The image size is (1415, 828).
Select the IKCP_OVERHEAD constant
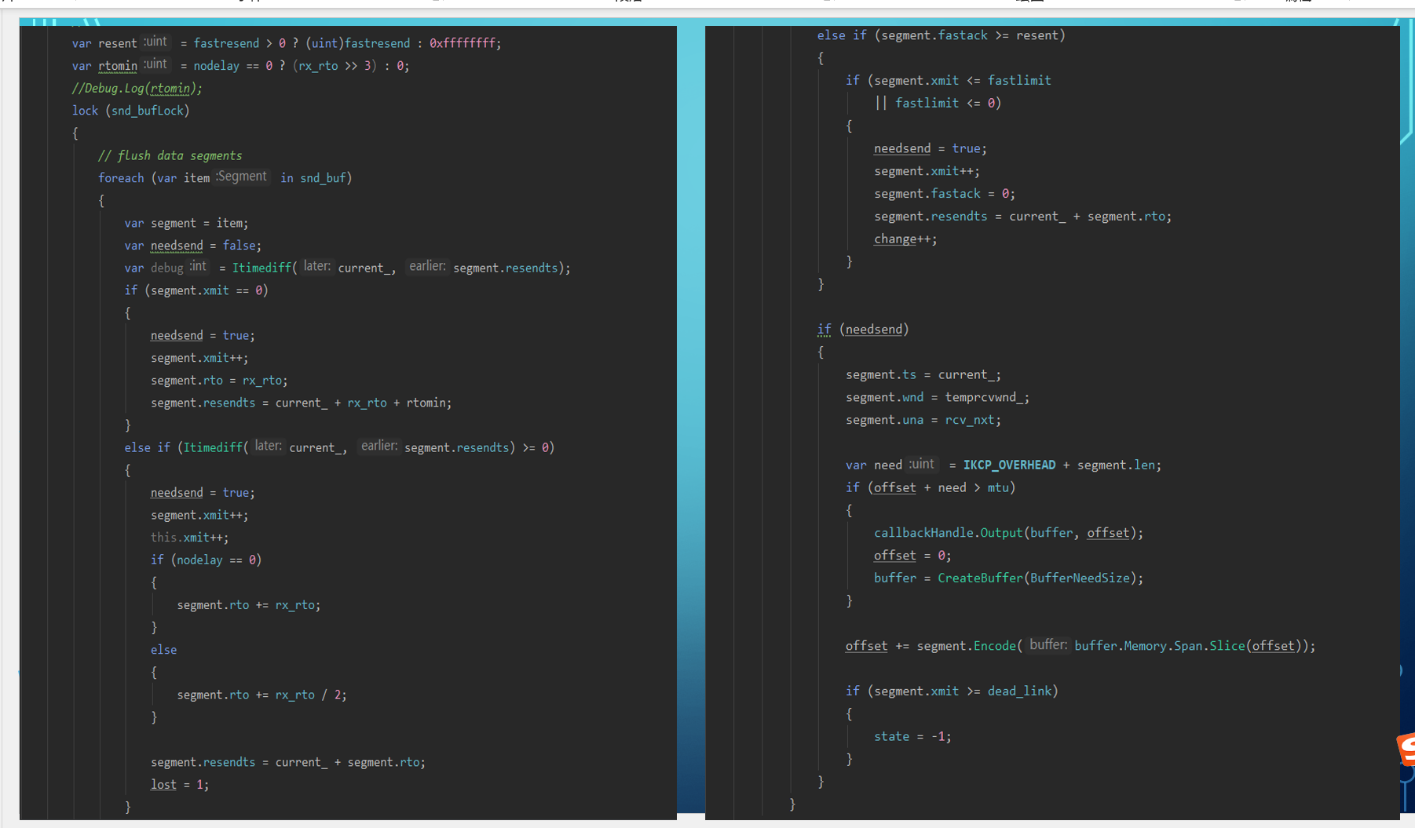coord(1009,465)
